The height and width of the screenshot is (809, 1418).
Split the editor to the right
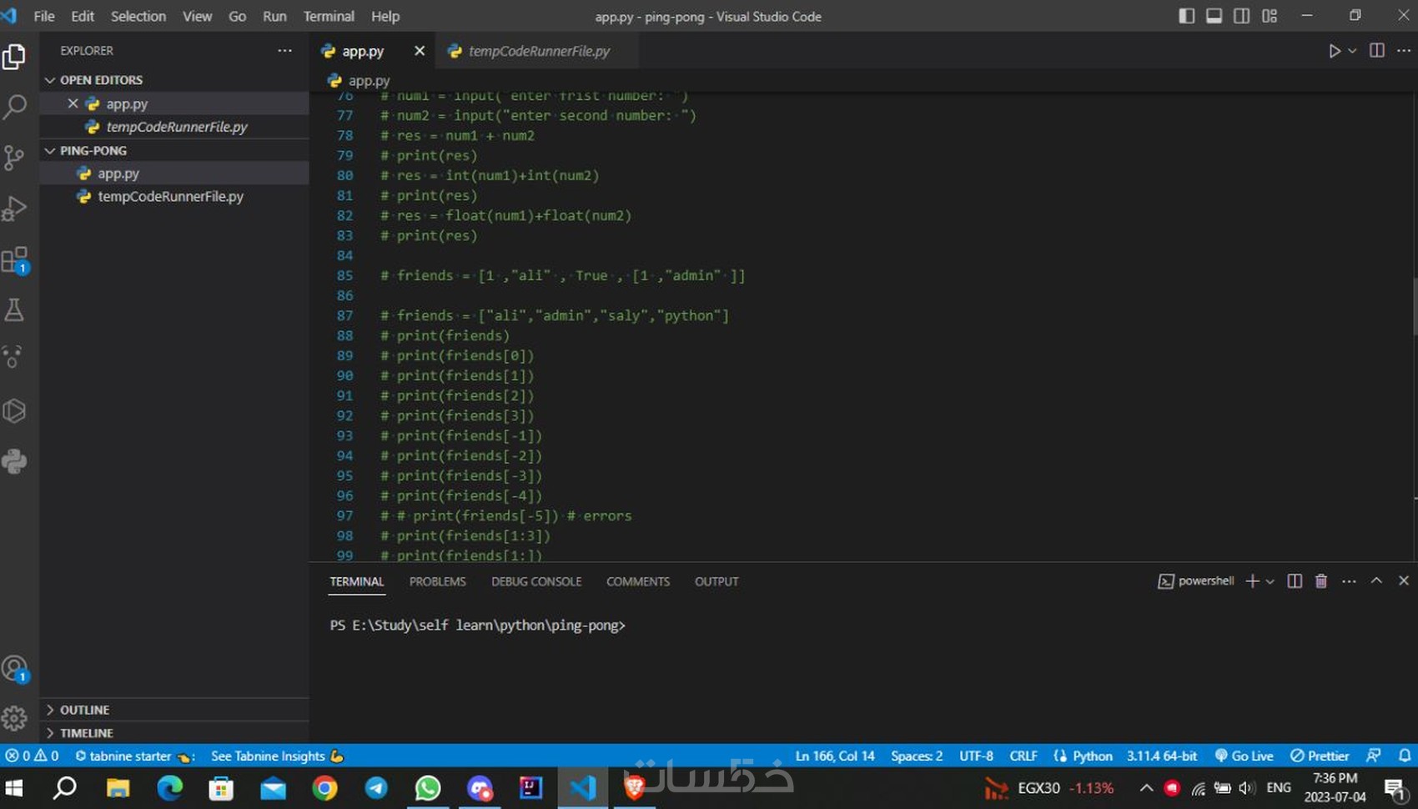click(x=1377, y=51)
